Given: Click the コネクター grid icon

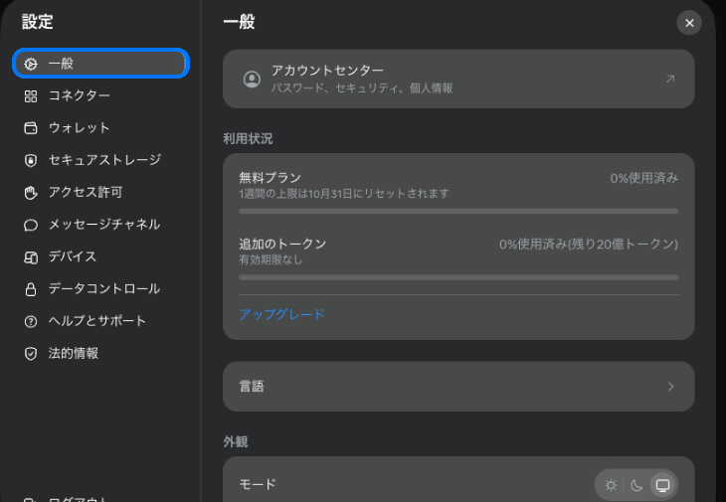Looking at the screenshot, I should (x=31, y=96).
